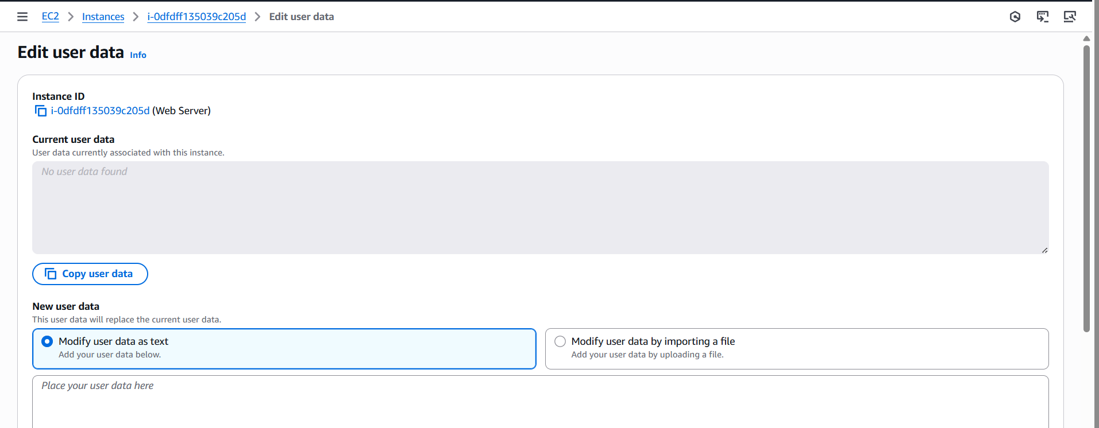Click the resize handle of current user data box
Image resolution: width=1099 pixels, height=428 pixels.
[1044, 250]
